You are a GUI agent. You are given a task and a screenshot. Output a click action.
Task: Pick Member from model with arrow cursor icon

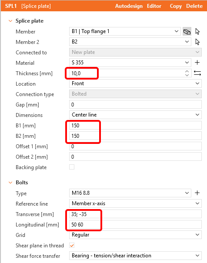(197, 32)
